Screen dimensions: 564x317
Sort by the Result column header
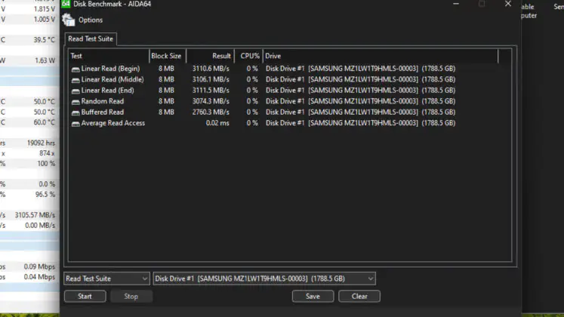(210, 56)
